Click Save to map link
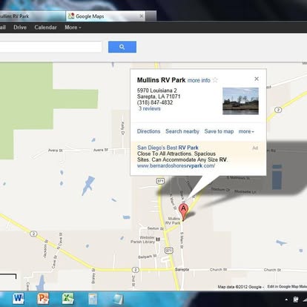307x307 pixels. (219, 131)
